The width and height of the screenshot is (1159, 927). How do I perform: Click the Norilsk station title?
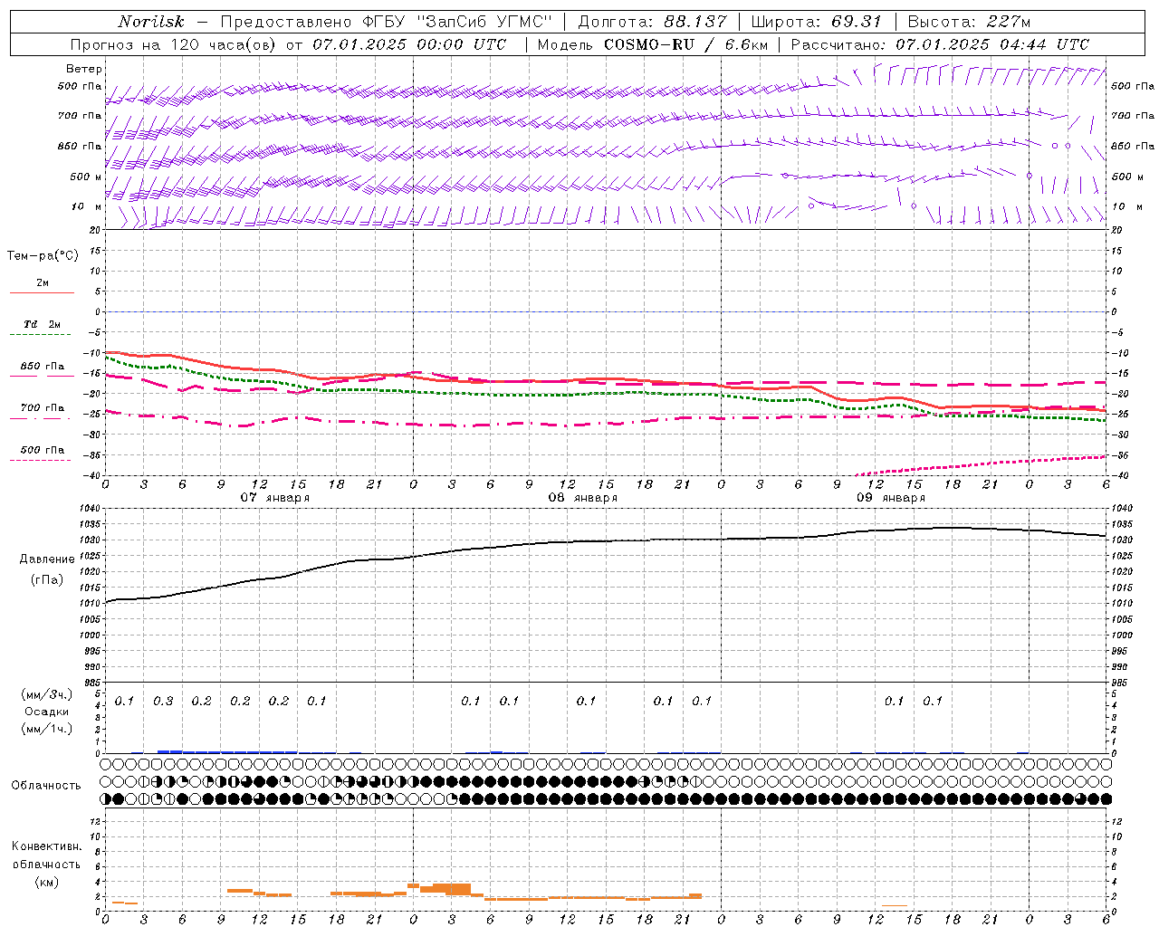pyautogui.click(x=151, y=22)
